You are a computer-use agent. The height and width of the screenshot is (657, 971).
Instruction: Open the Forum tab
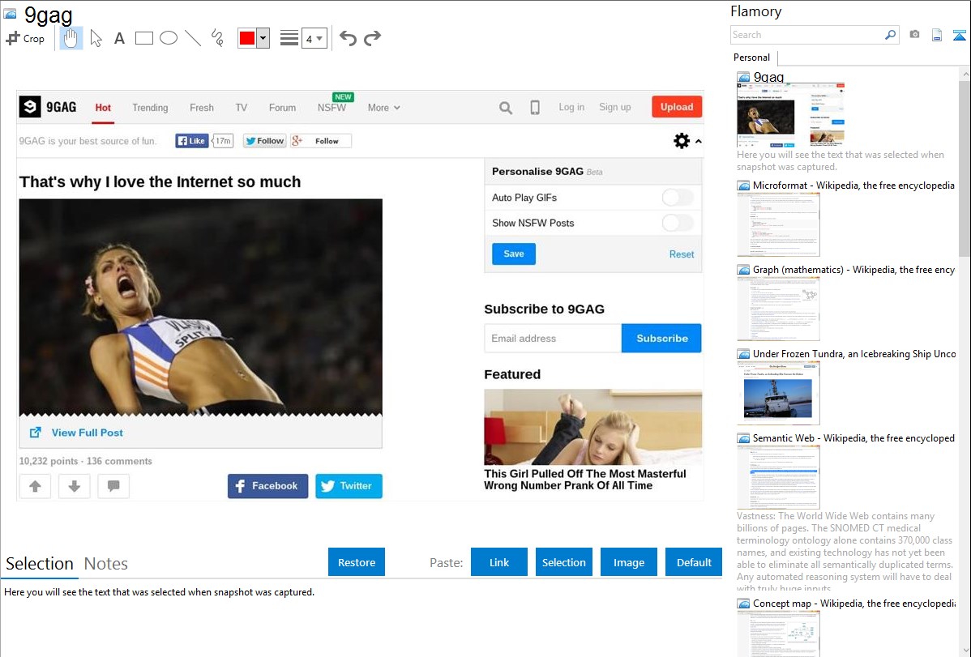click(282, 108)
